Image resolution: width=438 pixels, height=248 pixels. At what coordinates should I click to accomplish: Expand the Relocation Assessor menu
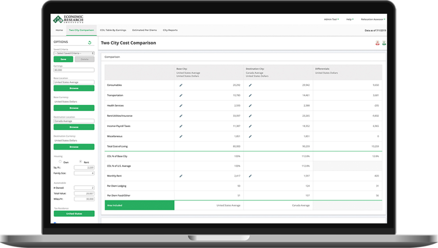click(x=373, y=20)
